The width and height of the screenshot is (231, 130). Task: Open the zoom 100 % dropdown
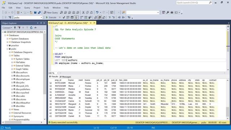pyautogui.click(x=58, y=73)
